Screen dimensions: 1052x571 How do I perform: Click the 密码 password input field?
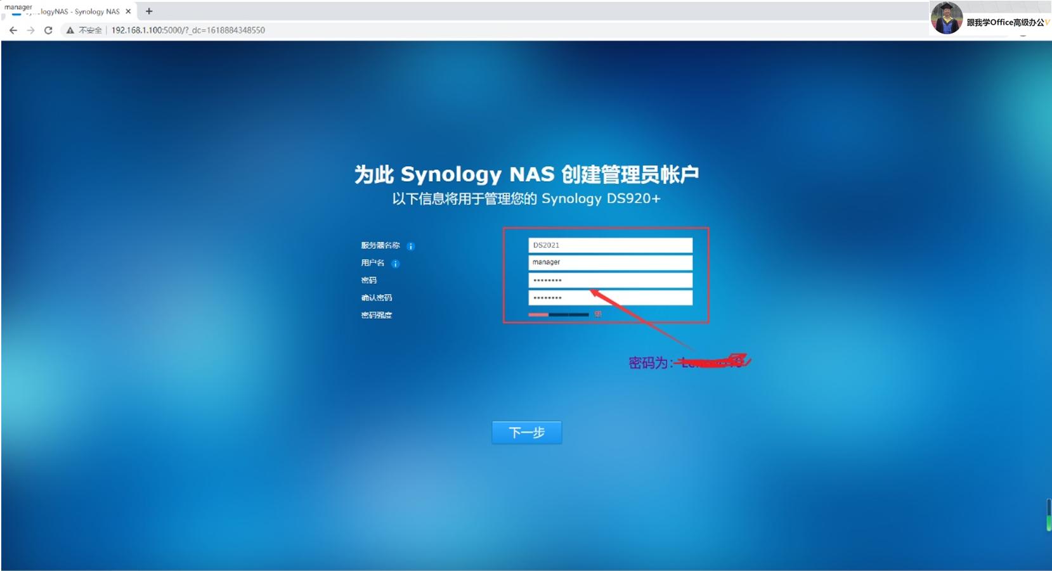[609, 279]
